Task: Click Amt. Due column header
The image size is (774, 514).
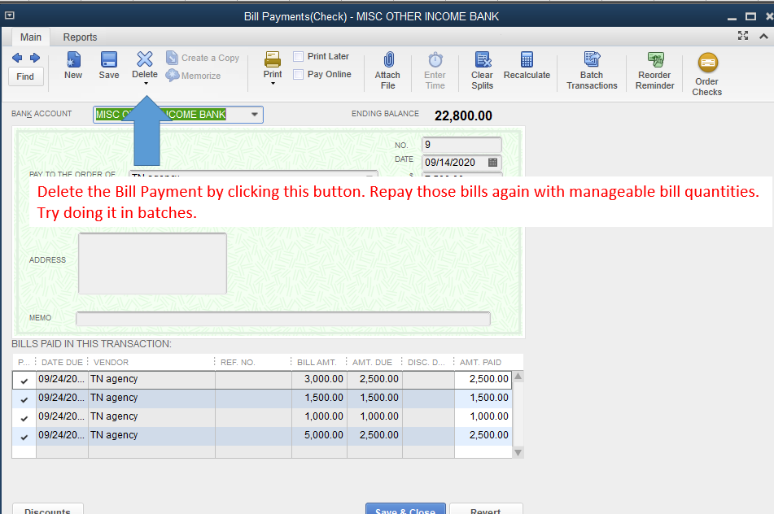Action: 374,362
